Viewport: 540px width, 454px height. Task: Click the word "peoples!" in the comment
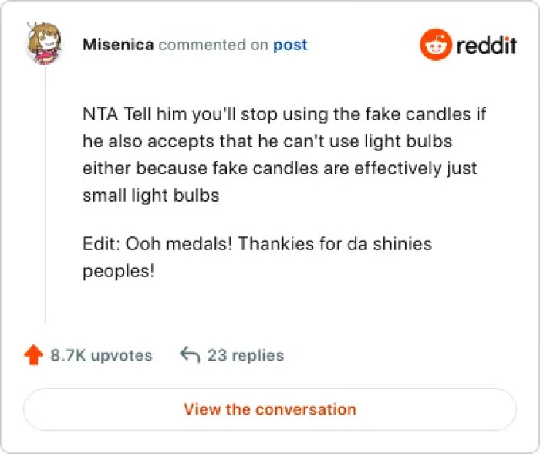coord(119,272)
